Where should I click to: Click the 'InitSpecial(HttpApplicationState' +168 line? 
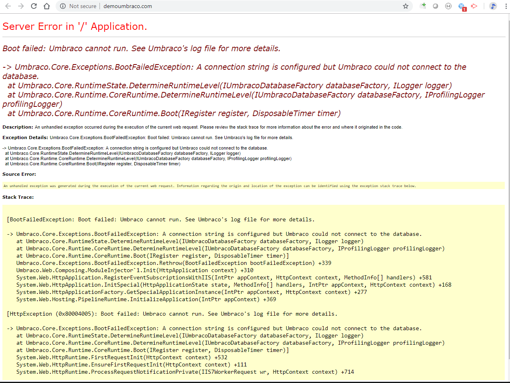click(234, 285)
